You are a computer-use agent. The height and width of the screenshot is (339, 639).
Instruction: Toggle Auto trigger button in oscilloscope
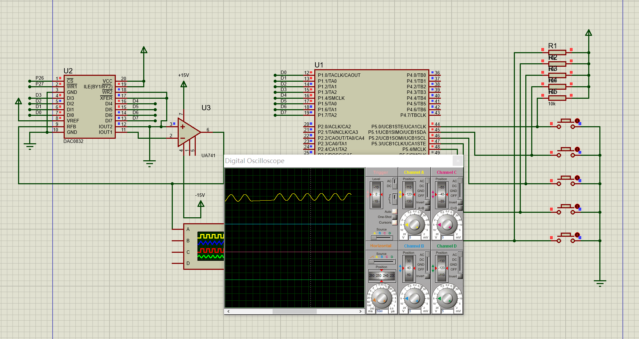[x=394, y=211]
